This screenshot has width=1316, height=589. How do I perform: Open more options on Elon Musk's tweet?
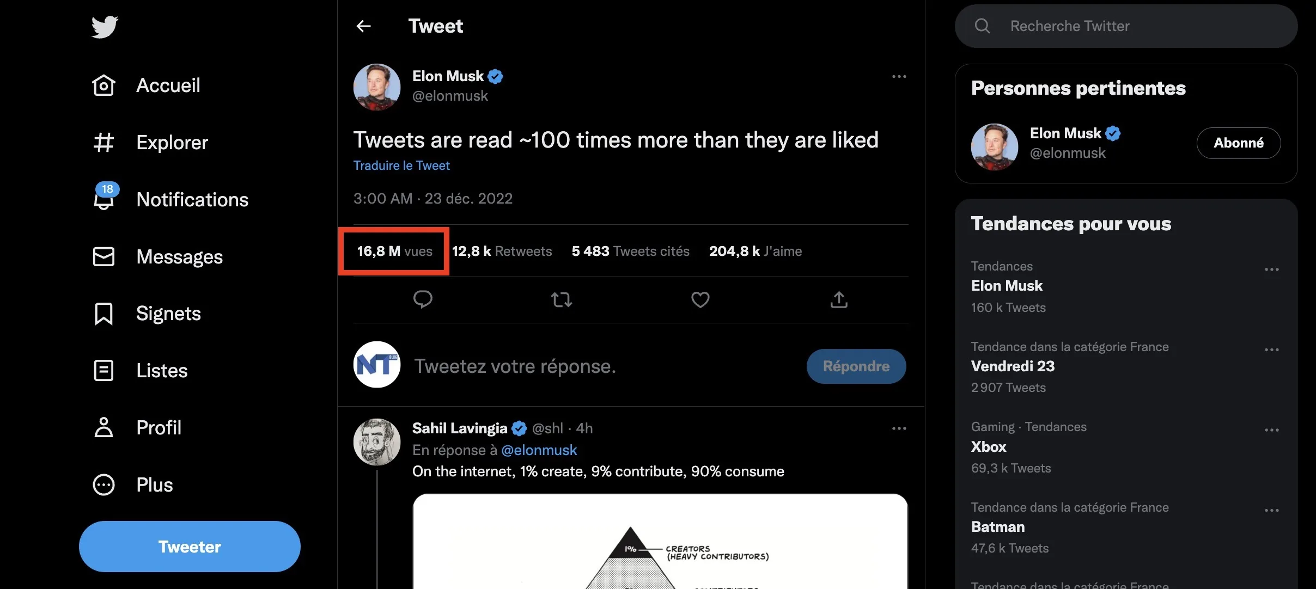899,77
